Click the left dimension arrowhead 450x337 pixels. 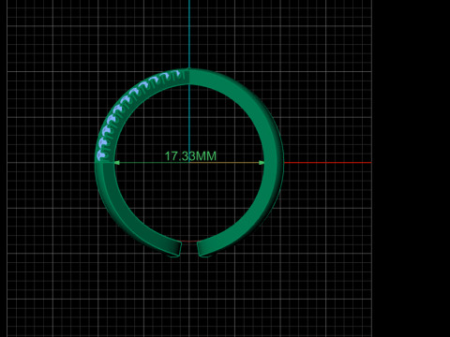pyautogui.click(x=116, y=163)
